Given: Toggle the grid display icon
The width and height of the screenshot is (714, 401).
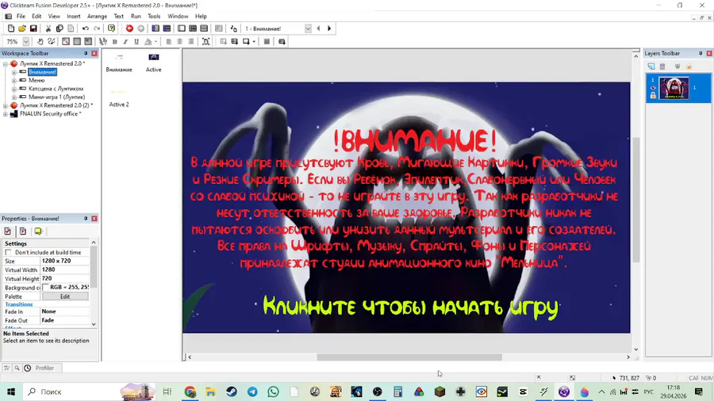Looking at the screenshot, I should [77, 41].
